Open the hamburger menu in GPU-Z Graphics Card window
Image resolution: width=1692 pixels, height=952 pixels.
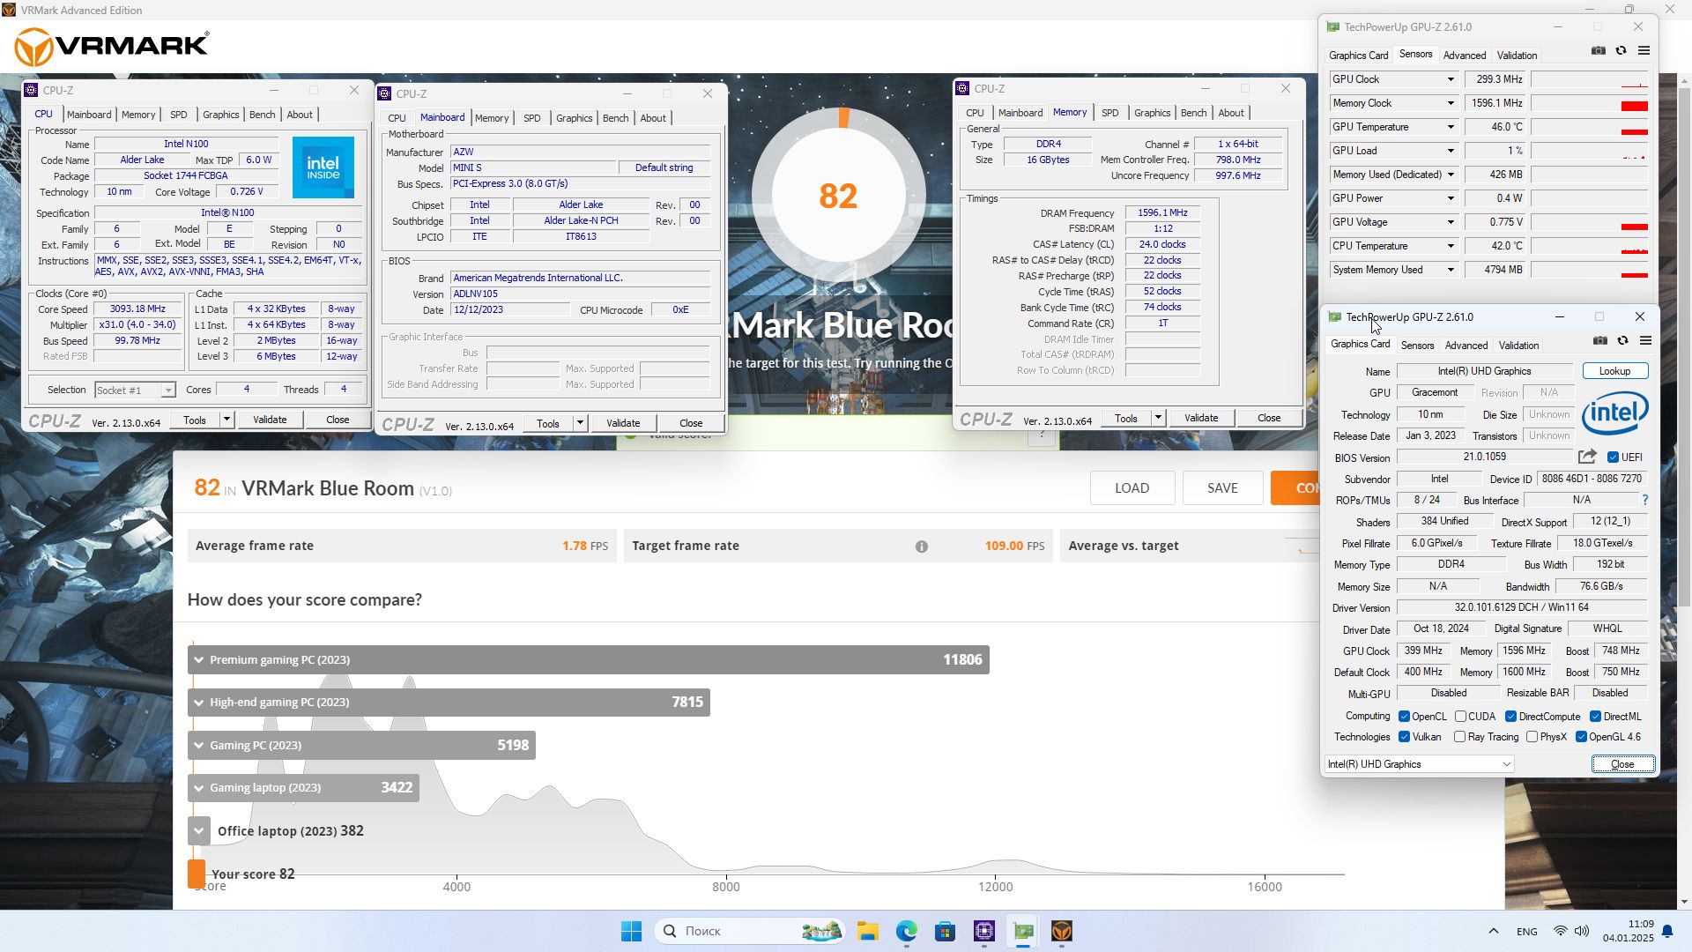(x=1645, y=341)
